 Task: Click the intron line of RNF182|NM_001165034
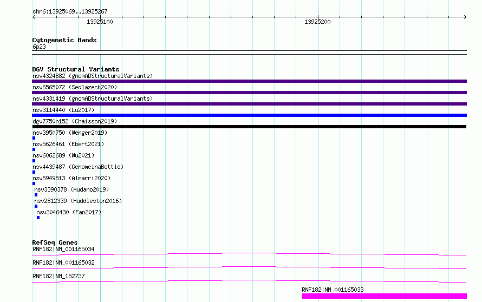pyautogui.click(x=249, y=253)
